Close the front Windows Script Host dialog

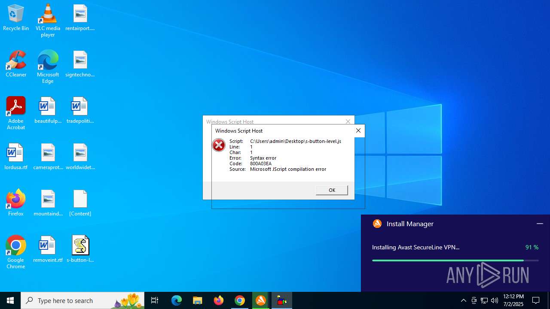click(358, 130)
